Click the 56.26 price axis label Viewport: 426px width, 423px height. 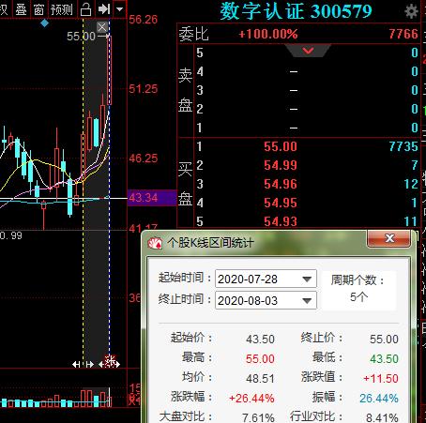point(144,20)
